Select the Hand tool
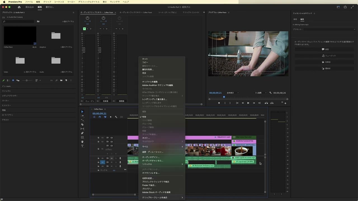358x201 pixels. [82, 142]
